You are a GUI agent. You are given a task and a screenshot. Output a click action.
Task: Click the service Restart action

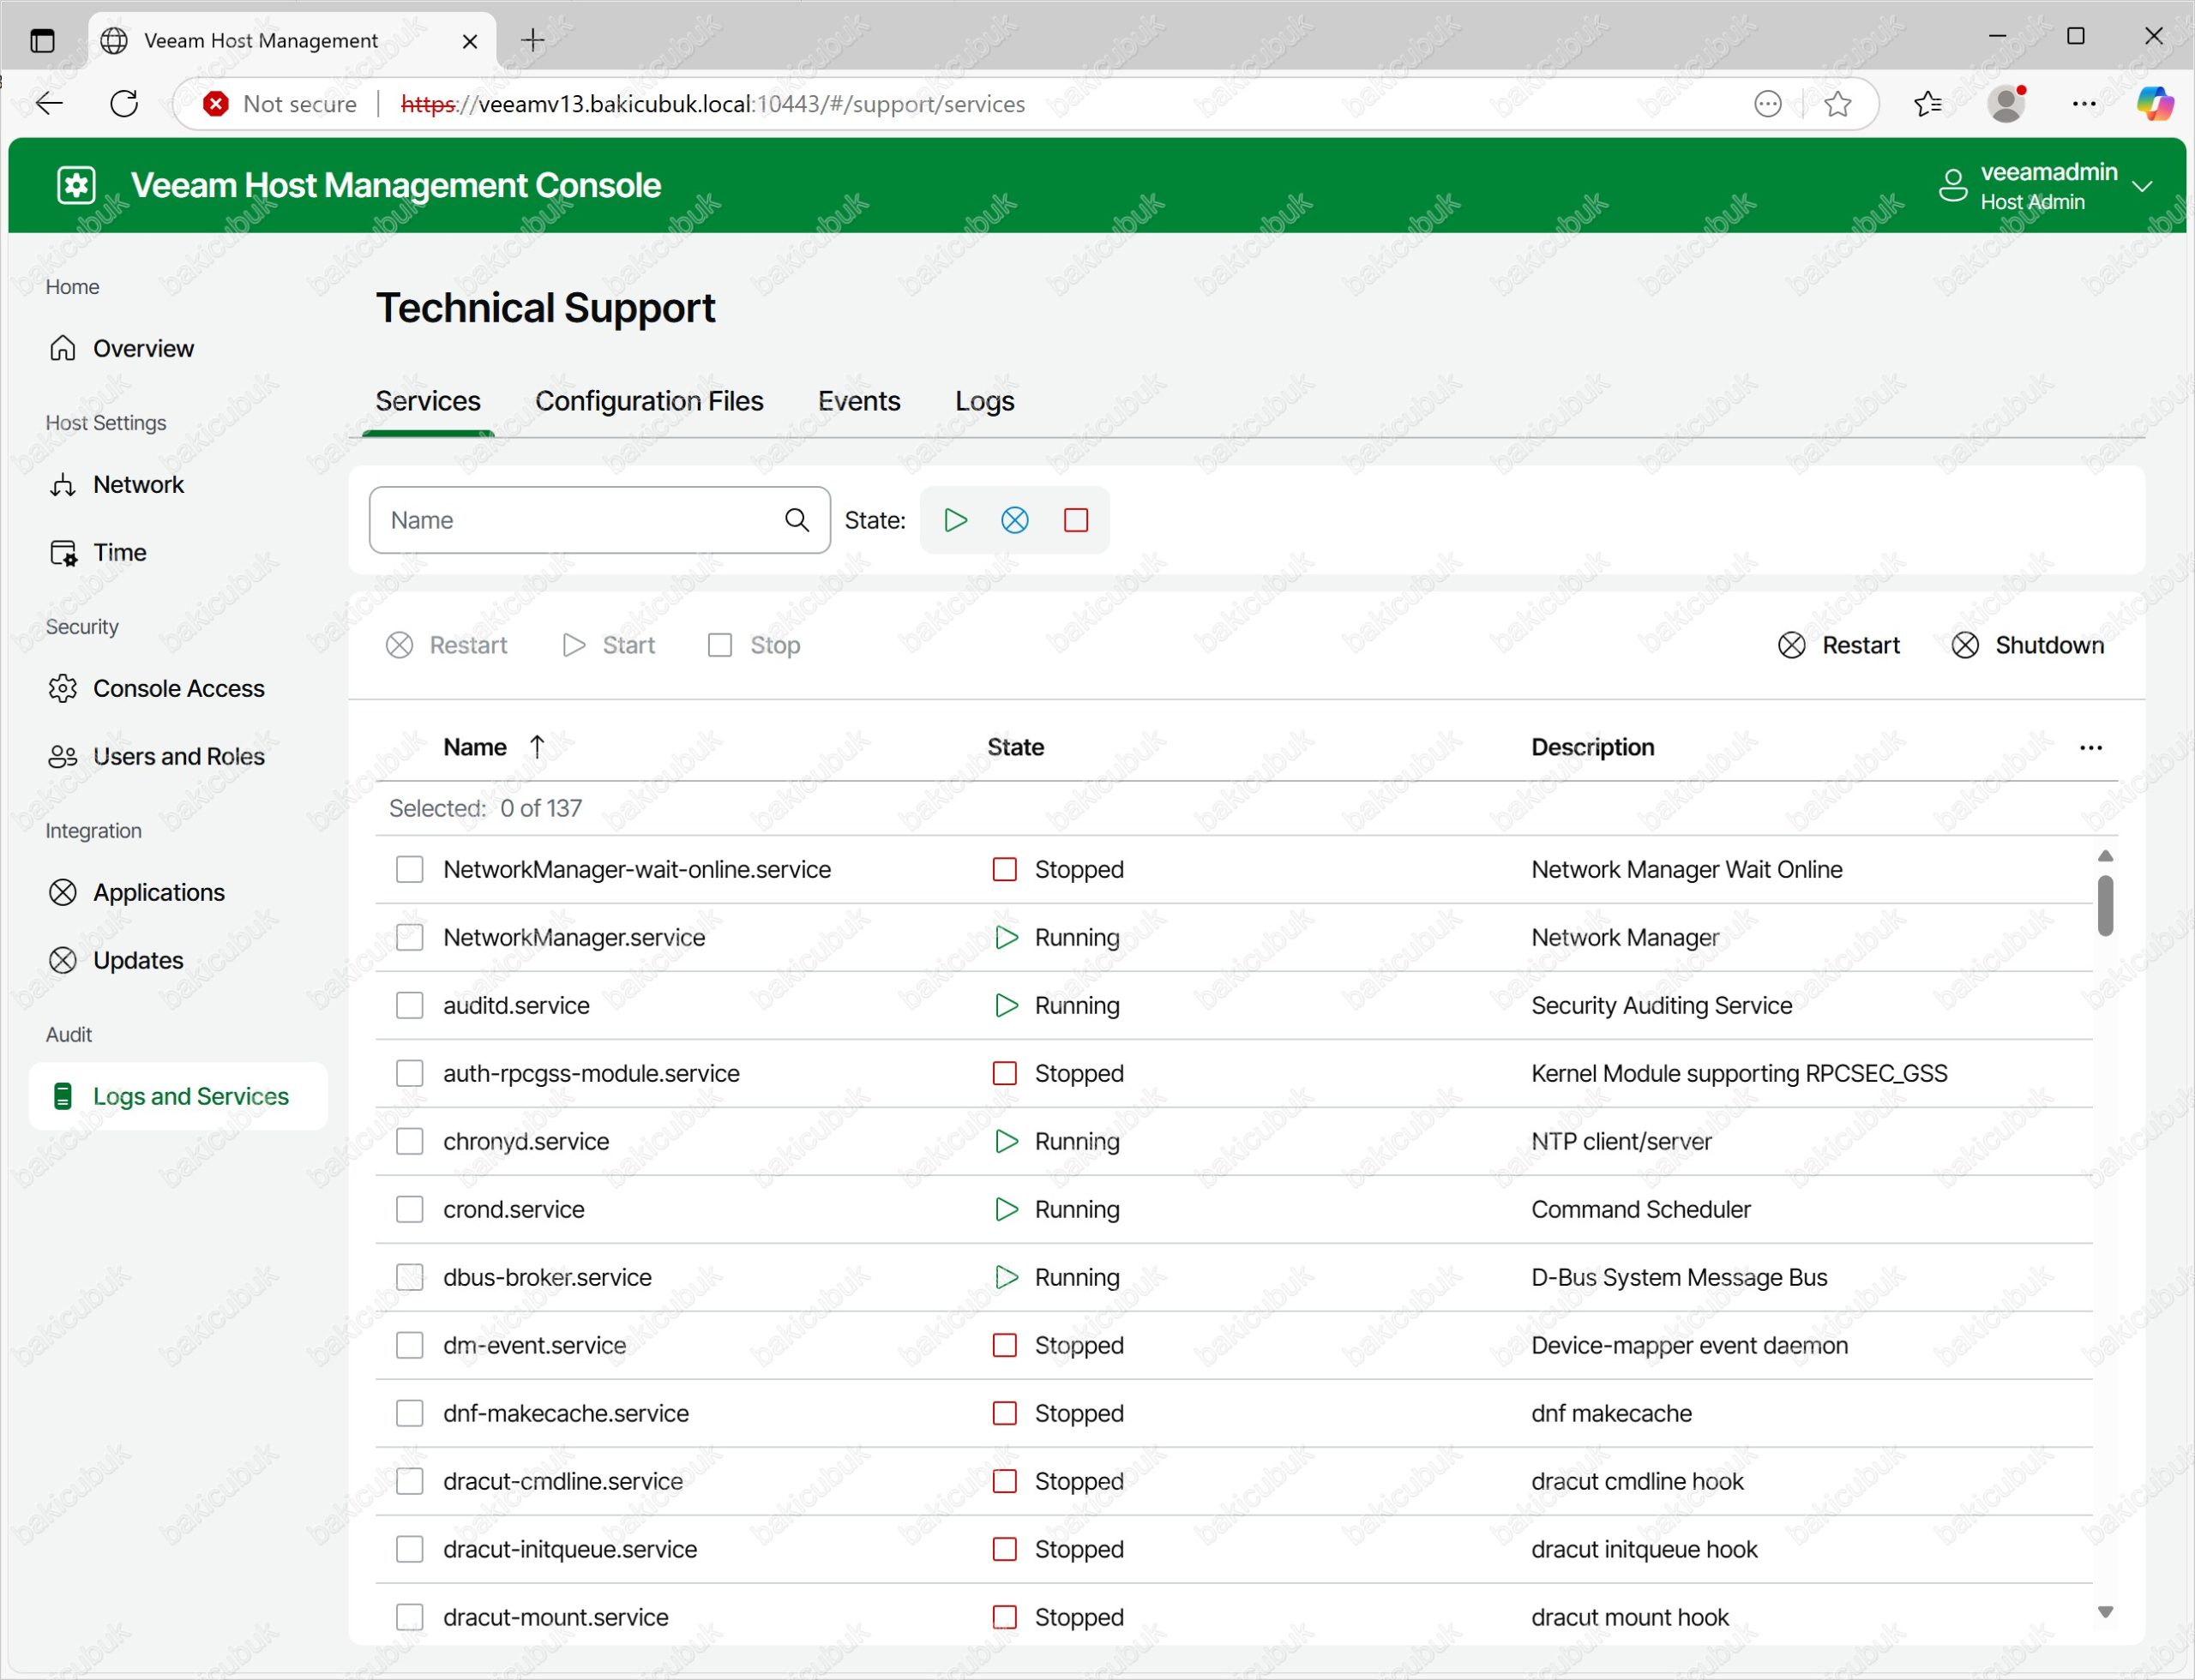[446, 645]
